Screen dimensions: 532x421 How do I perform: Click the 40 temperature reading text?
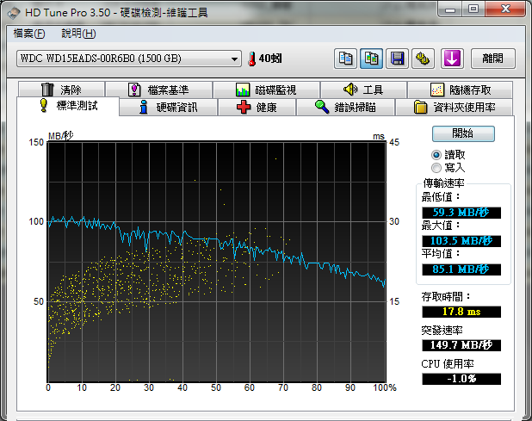tap(270, 59)
